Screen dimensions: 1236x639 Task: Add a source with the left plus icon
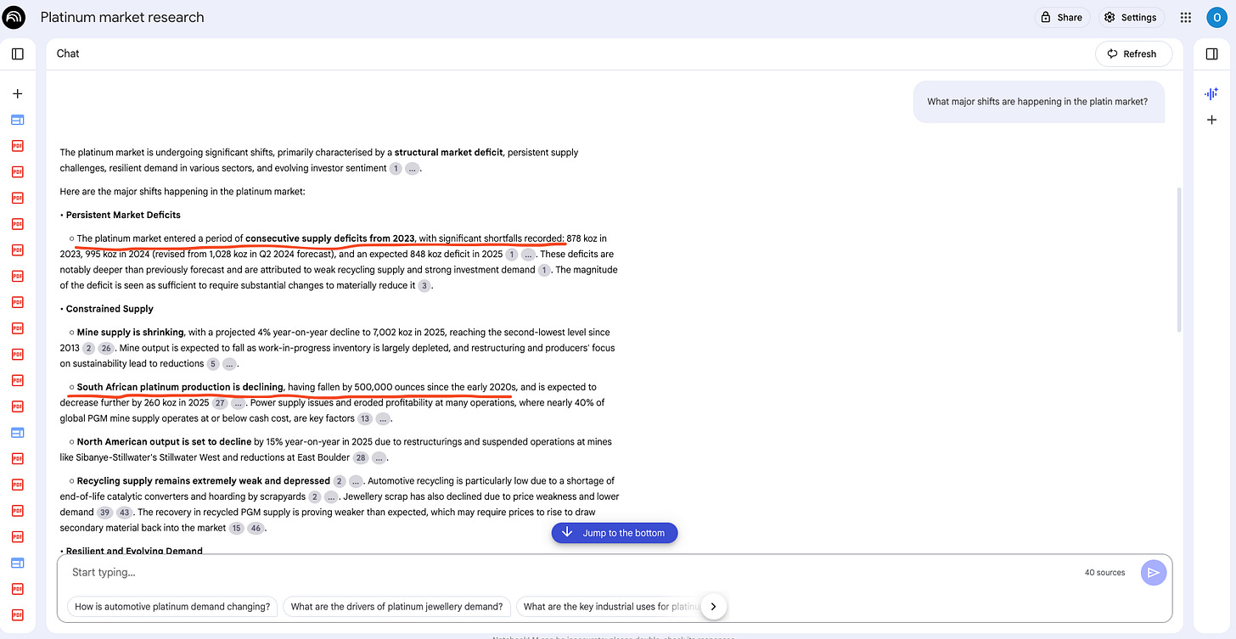click(18, 93)
